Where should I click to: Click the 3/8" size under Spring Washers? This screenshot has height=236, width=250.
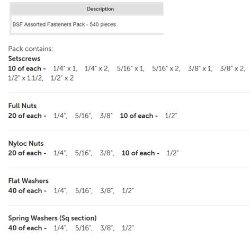coord(108,228)
